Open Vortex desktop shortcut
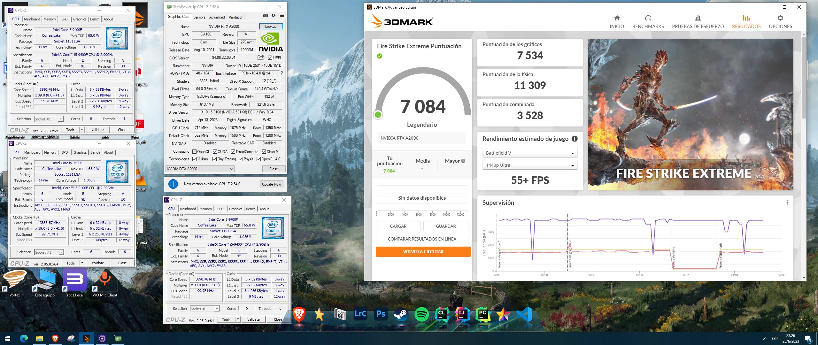 pyautogui.click(x=15, y=282)
